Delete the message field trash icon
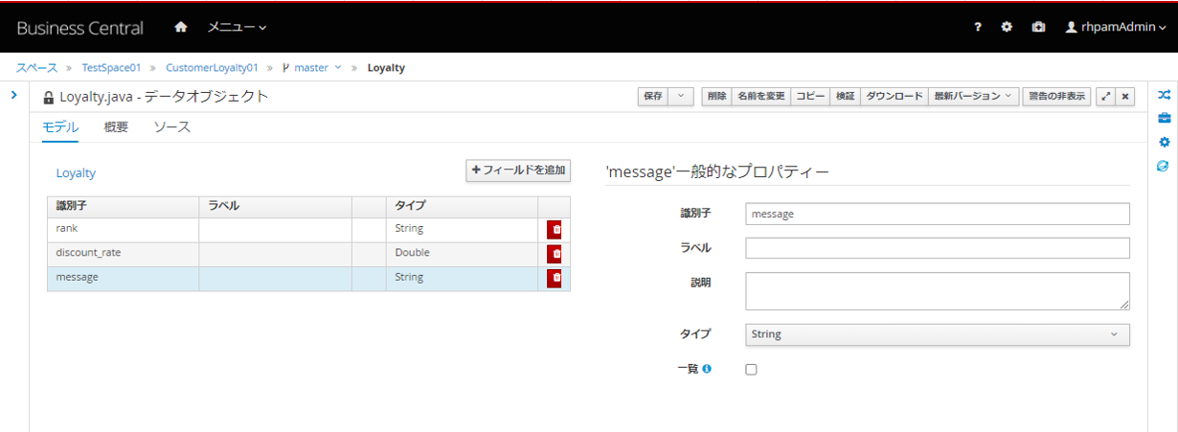The image size is (1178, 432). (x=555, y=278)
